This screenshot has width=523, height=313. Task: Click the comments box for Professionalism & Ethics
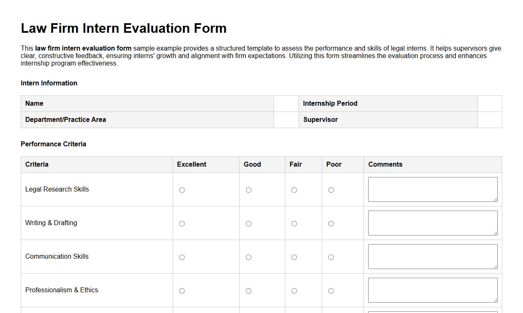[432, 290]
